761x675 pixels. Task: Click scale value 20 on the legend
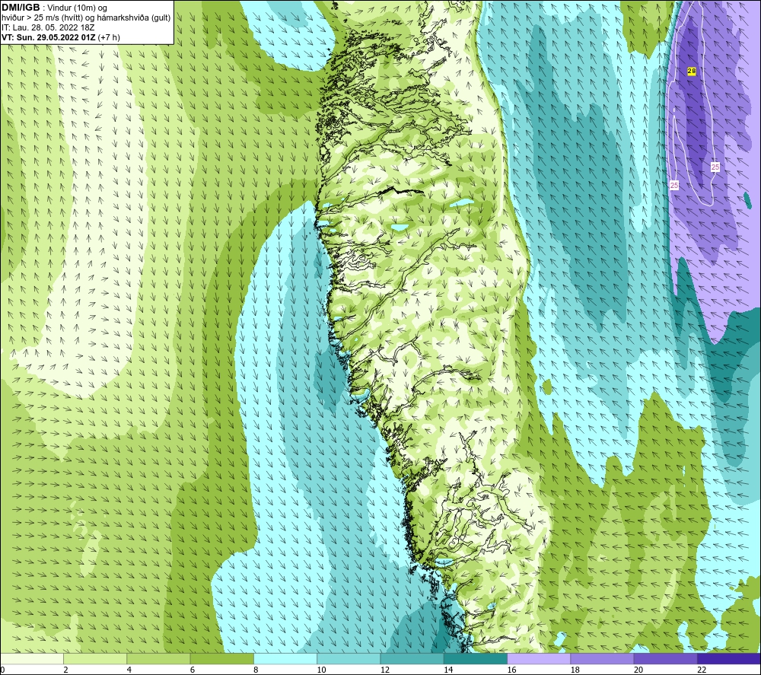[x=638, y=670]
